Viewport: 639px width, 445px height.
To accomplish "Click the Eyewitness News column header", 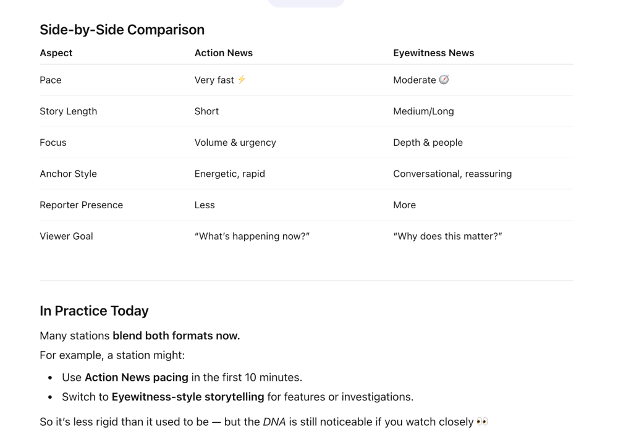I will click(x=434, y=53).
